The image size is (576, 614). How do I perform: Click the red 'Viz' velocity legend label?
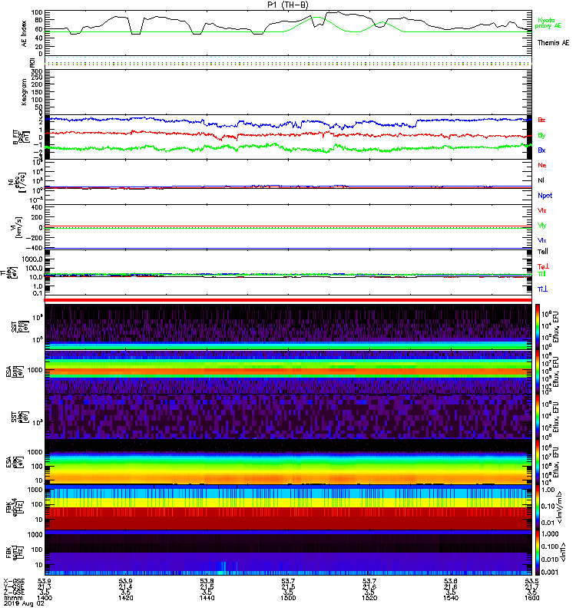click(x=542, y=210)
